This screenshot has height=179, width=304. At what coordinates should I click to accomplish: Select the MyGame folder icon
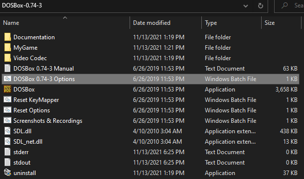[x=7, y=47]
